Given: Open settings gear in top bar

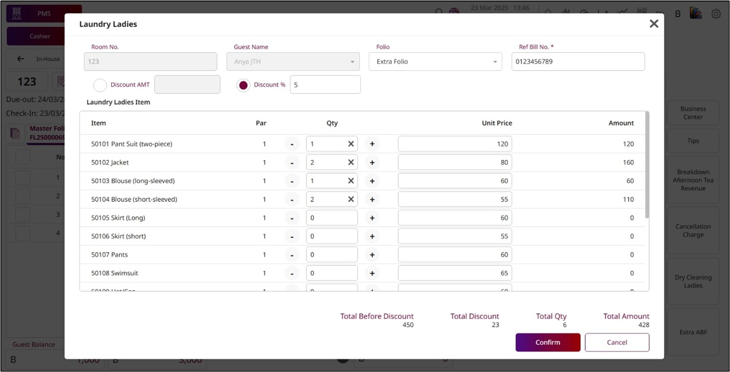Looking at the screenshot, I should pos(716,14).
